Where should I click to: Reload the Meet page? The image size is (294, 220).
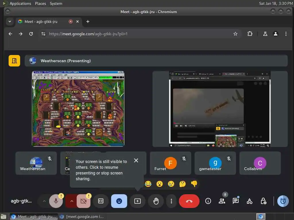(x=31, y=34)
